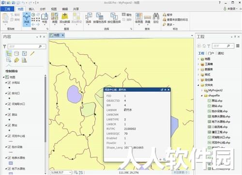The width and height of the screenshot is (242, 175).
Task: Open Select By Location (按位置选择)
Action: point(114,18)
